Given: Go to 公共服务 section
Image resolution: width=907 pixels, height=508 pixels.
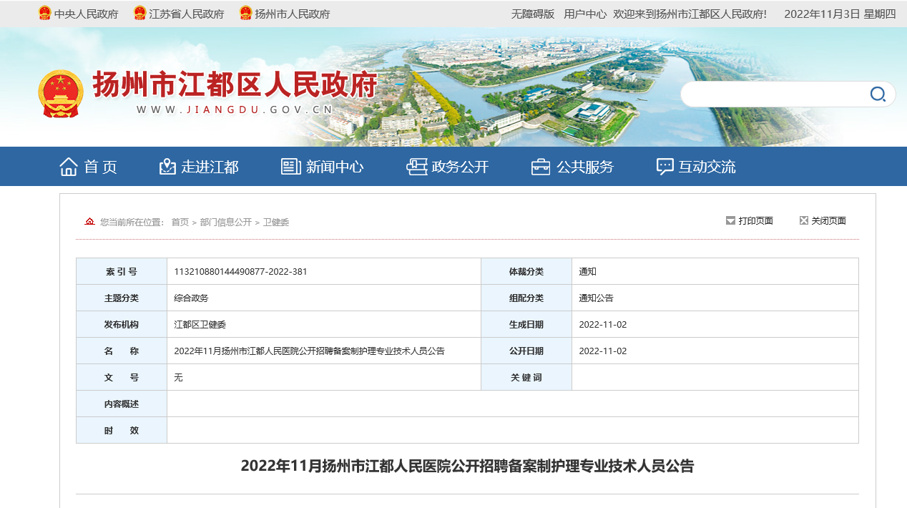Looking at the screenshot, I should point(585,167).
